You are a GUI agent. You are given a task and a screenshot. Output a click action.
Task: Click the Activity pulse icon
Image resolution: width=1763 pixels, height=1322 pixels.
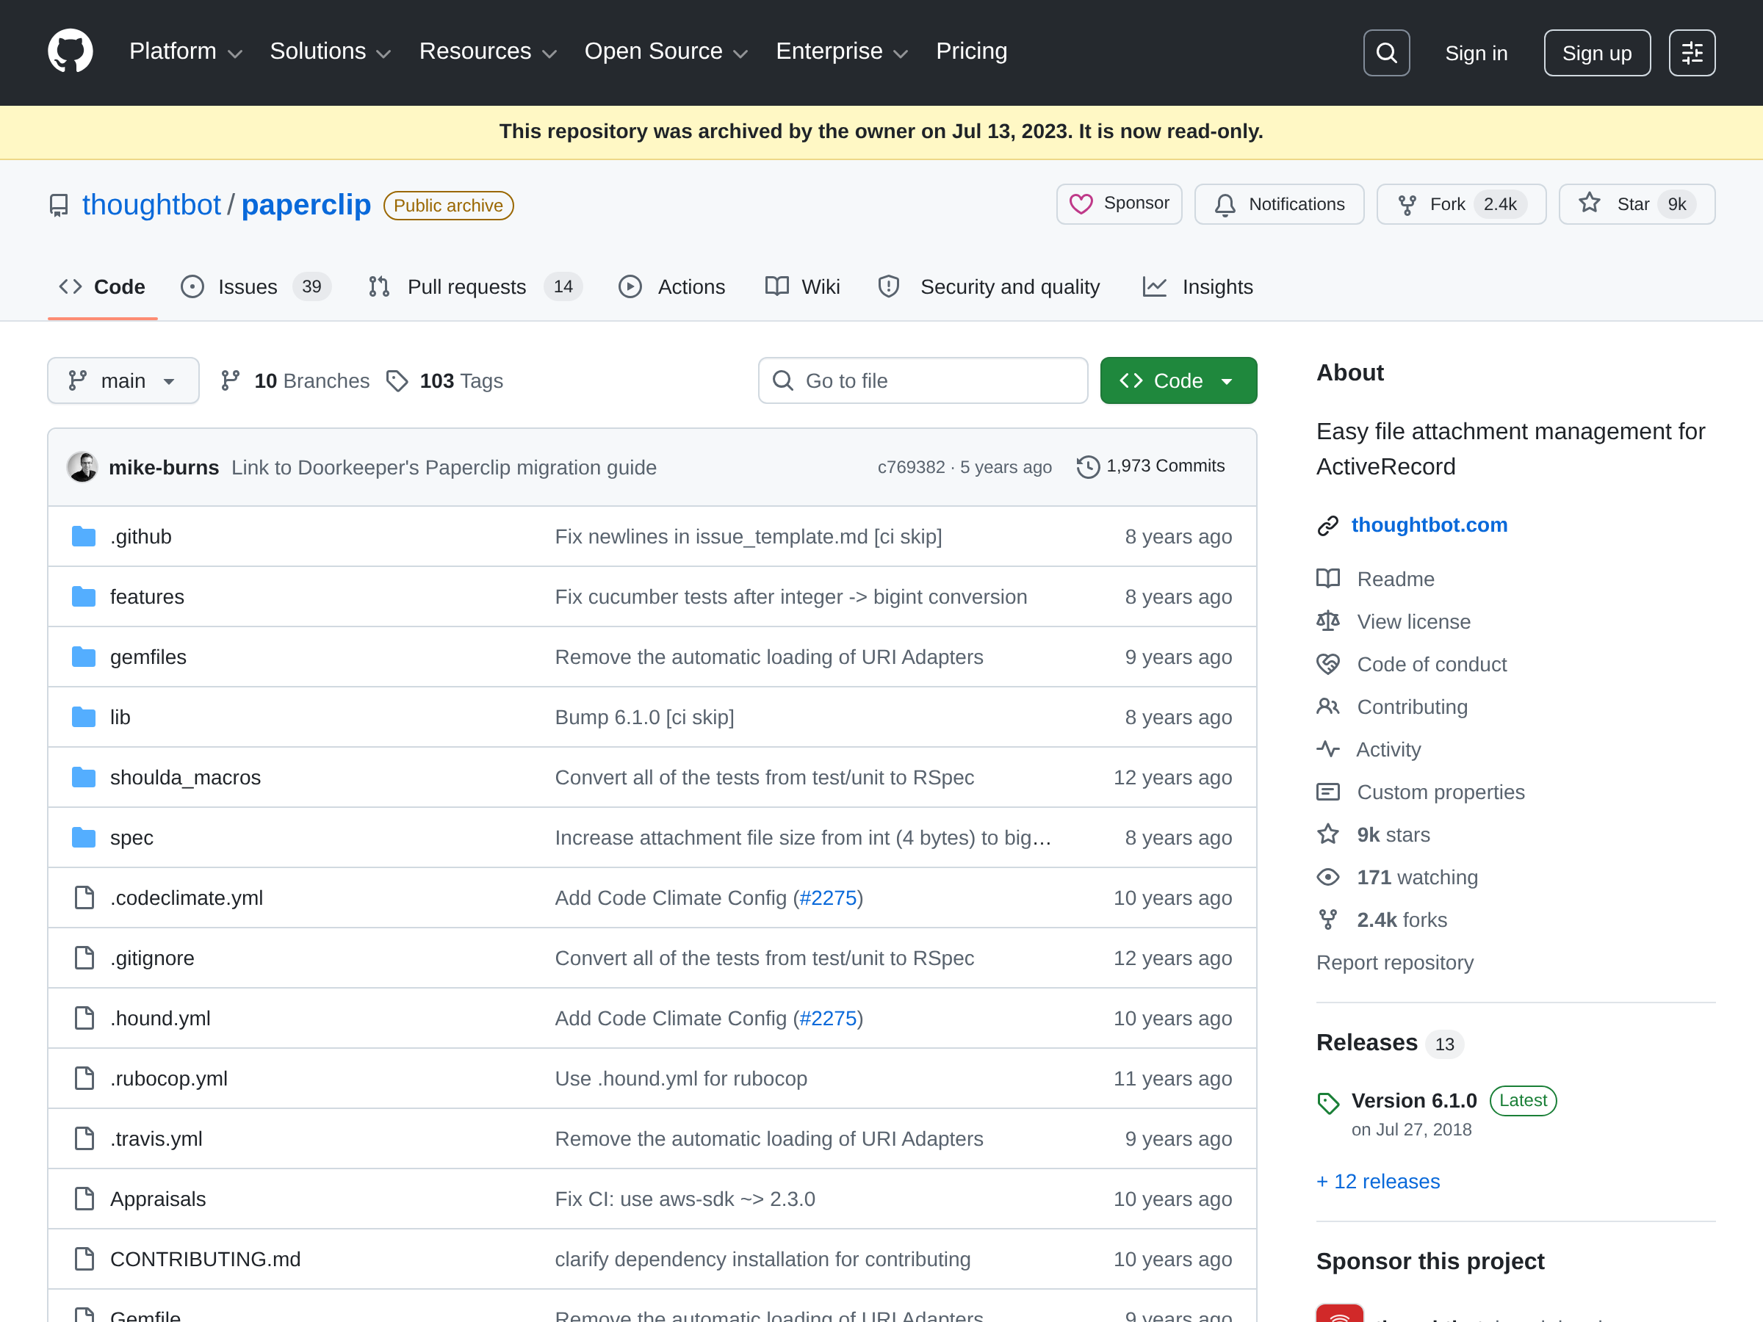click(1328, 749)
